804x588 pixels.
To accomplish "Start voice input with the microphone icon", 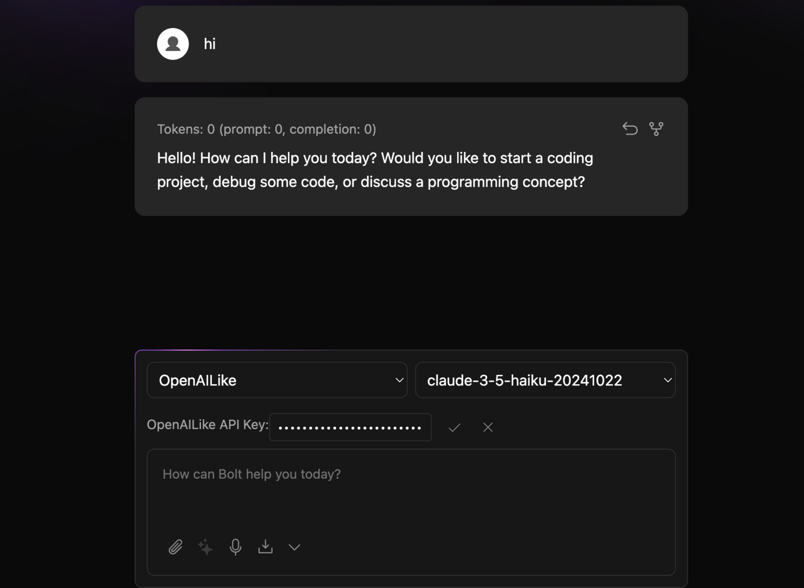I will 235,547.
